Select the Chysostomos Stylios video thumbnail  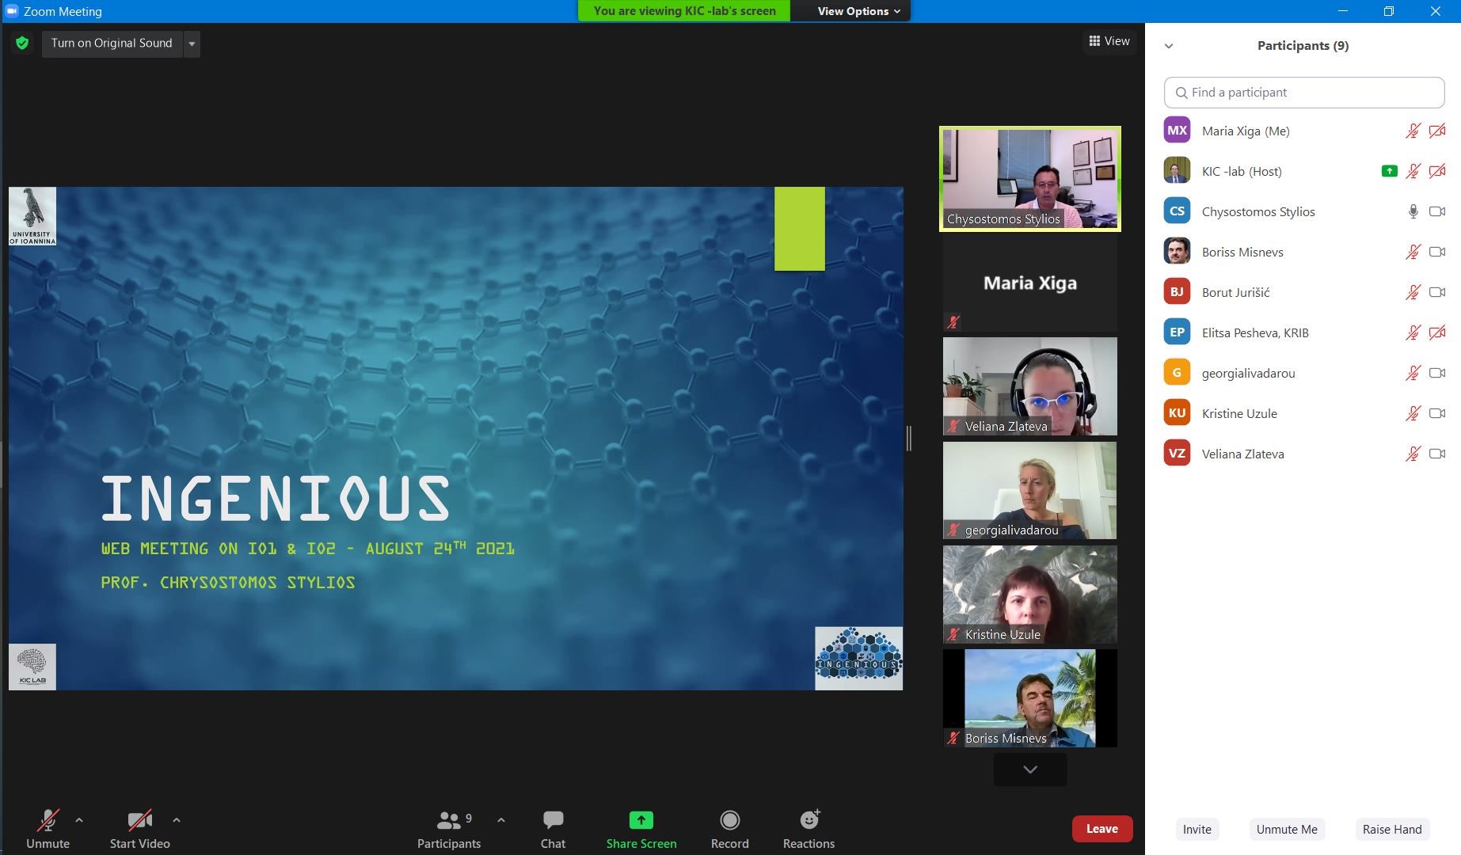point(1030,179)
